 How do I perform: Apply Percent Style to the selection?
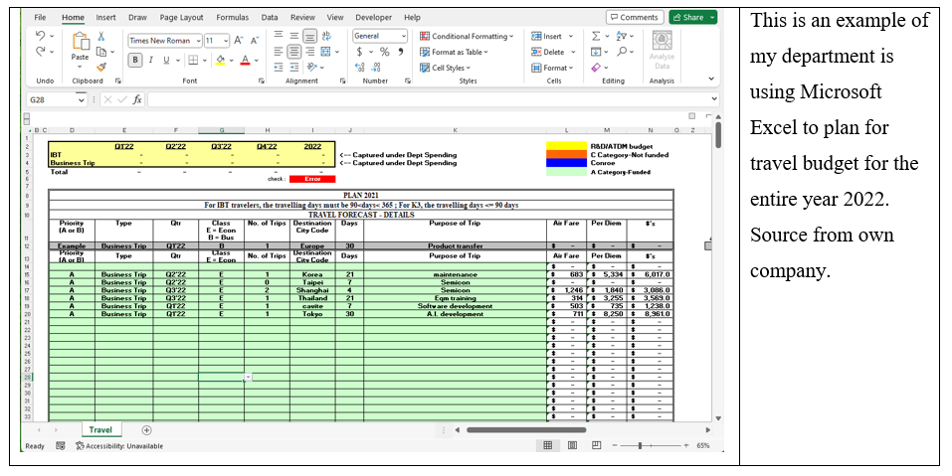(386, 52)
